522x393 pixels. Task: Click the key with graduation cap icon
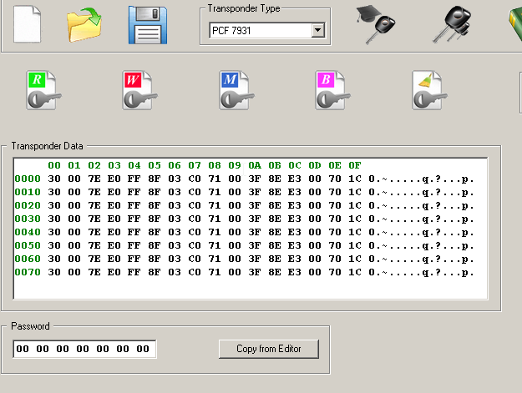[x=376, y=24]
